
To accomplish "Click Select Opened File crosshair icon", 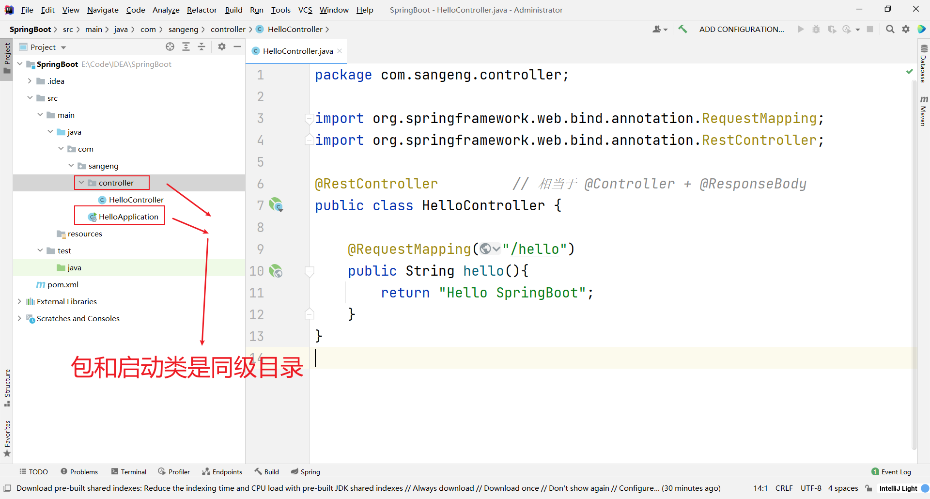I will coord(170,47).
